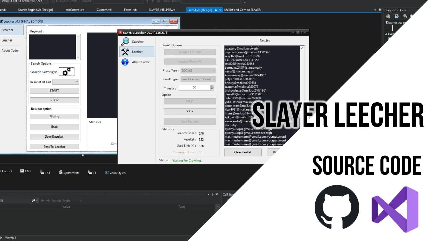Switch to the Search Engine.vb [Design] tab
The height and width of the screenshot is (241, 428).
pyautogui.click(x=35, y=10)
